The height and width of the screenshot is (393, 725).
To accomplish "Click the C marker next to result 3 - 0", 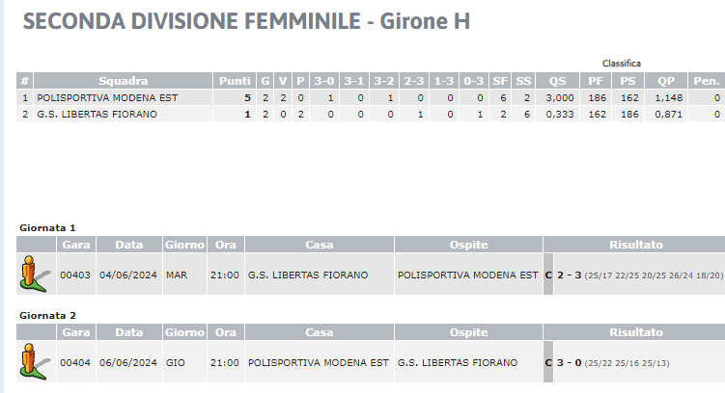I will (548, 362).
